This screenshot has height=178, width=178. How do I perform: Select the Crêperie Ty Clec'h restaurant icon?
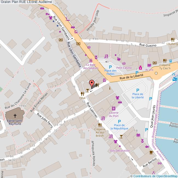click(165, 61)
